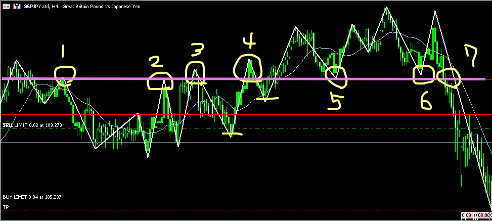Click the yellow circle under number 4
Screen dimensions: 492x221
(248, 67)
